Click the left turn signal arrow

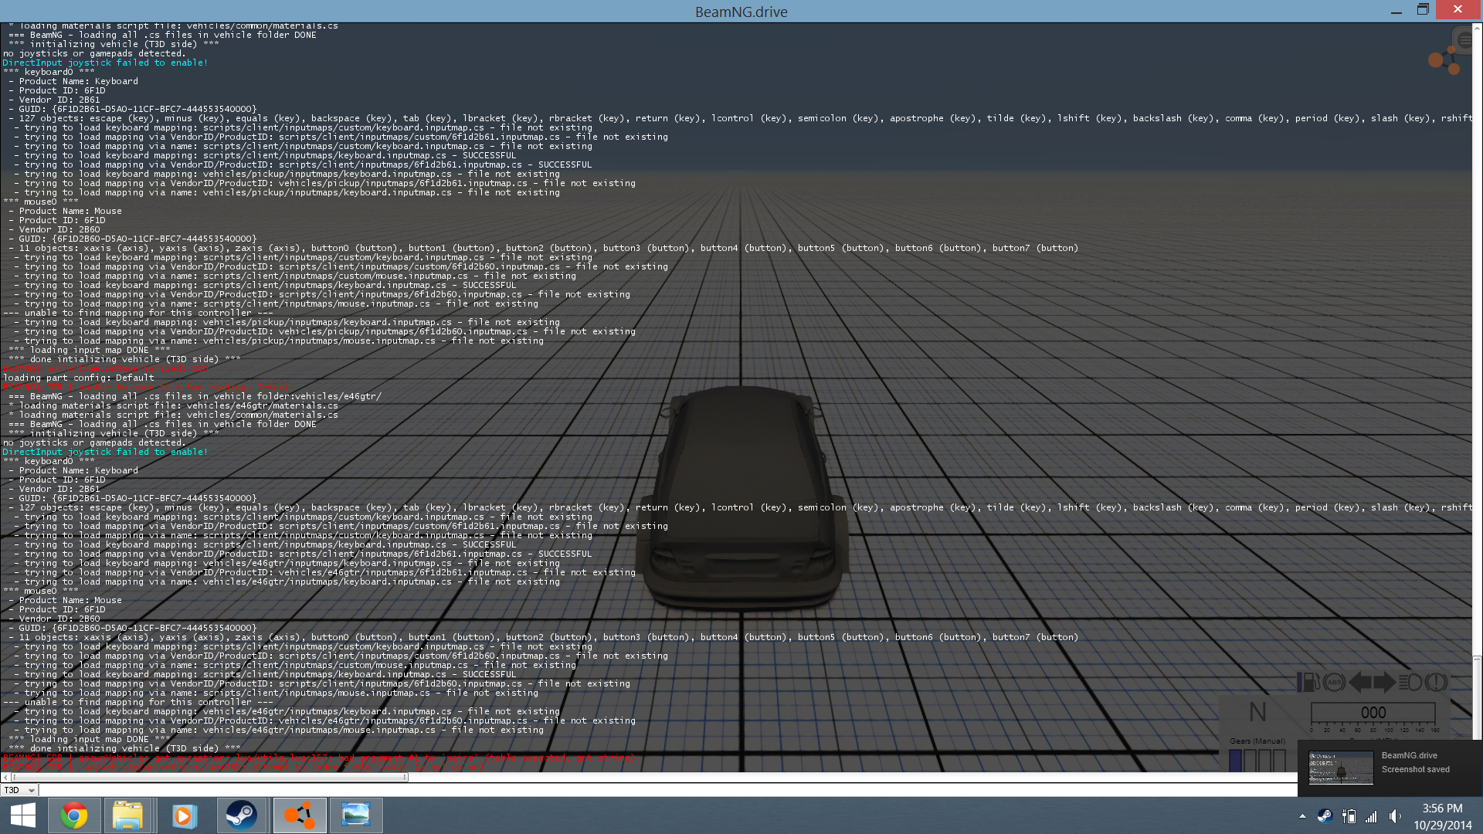[1360, 683]
